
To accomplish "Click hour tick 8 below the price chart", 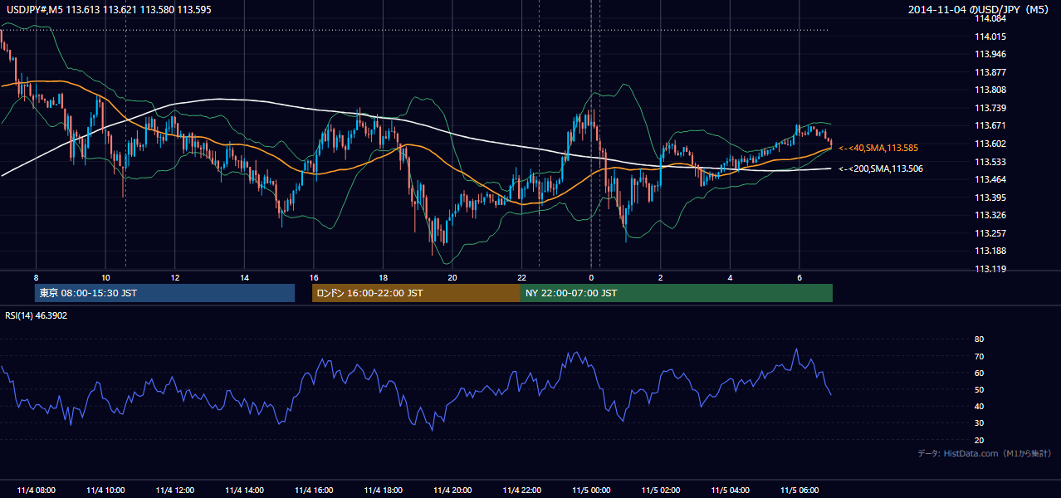I will click(36, 277).
